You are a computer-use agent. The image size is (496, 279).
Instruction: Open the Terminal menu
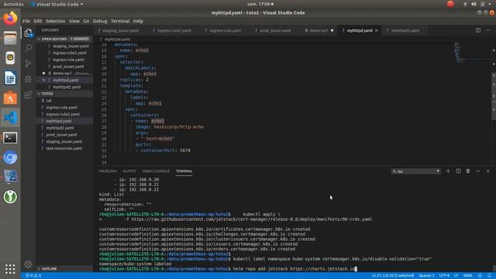120,21
